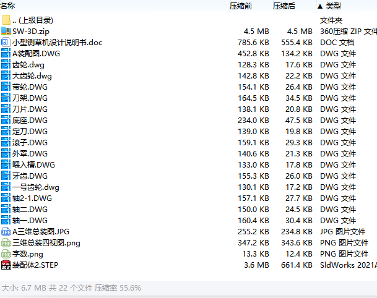Click the PNG icon beside 三维总装四视图.png
Screen dimensions: 377x298
6,242
